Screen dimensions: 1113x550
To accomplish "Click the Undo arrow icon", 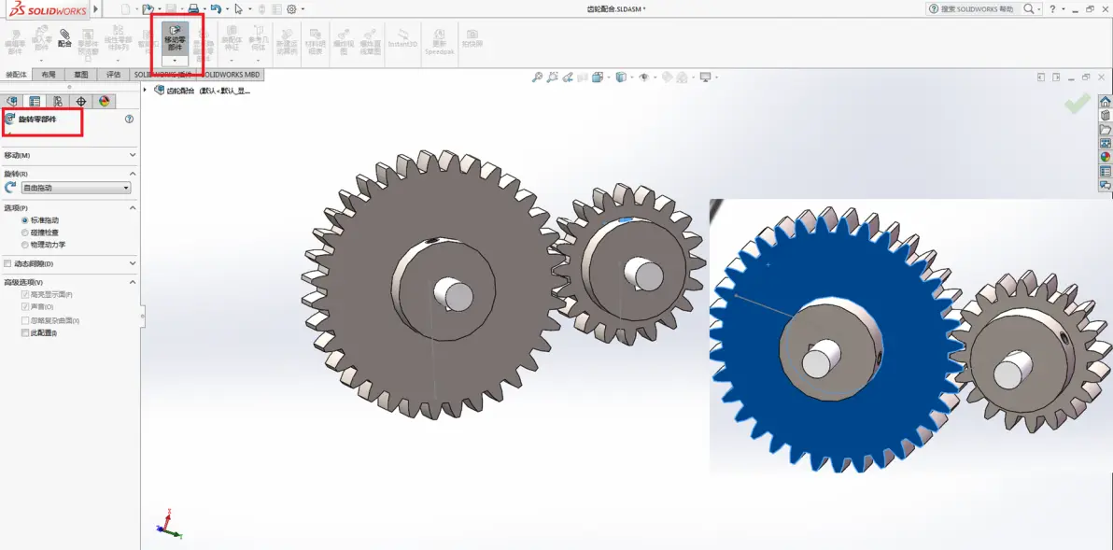I will (x=216, y=8).
